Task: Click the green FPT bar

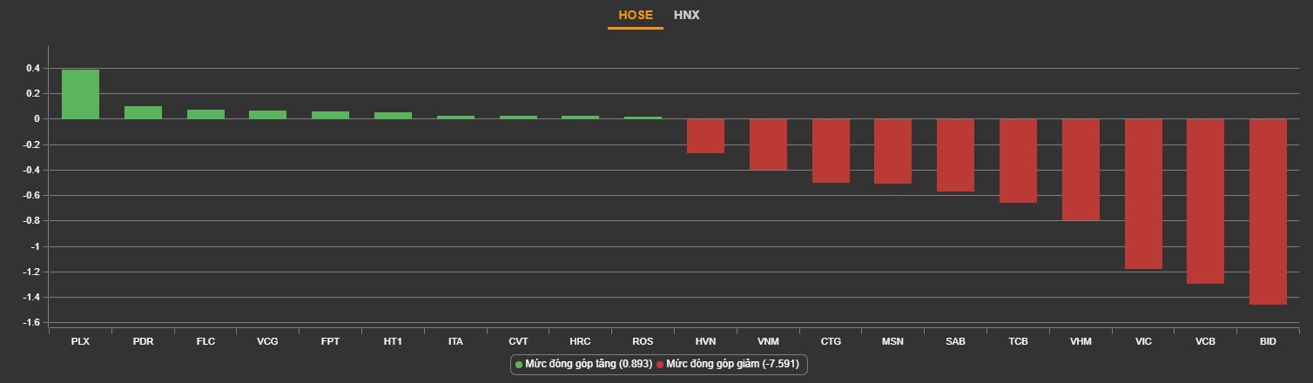Action: pyautogui.click(x=330, y=115)
